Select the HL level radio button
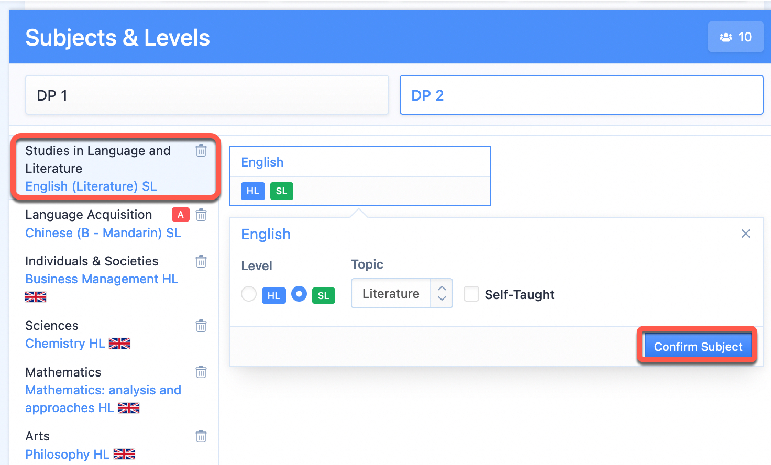This screenshot has width=771, height=465. tap(249, 294)
